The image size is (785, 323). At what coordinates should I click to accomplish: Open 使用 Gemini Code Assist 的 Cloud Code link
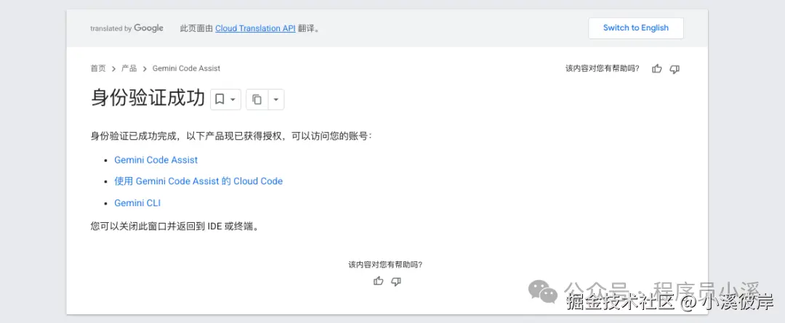pos(198,181)
